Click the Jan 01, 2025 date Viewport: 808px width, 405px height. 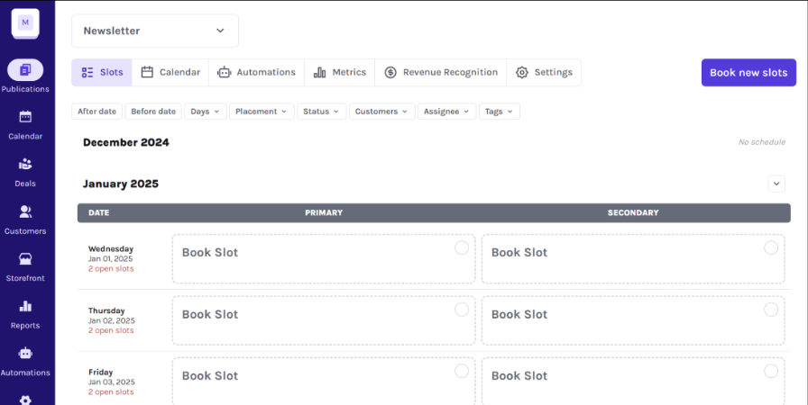click(110, 259)
